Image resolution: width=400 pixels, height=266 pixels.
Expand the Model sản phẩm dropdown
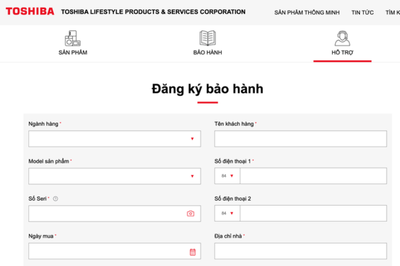click(x=115, y=176)
